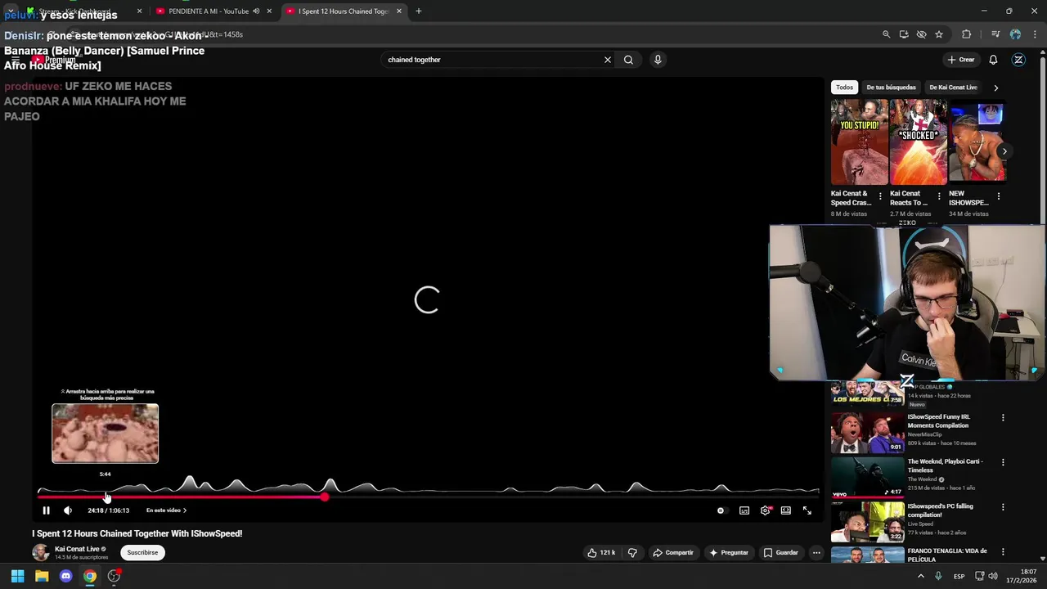Clear the search box with the X icon
This screenshot has height=589, width=1047.
608,60
